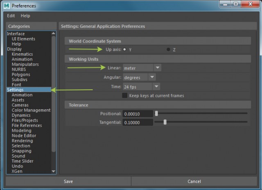
Task: Collapse the Working Units section
Action: pos(158,59)
